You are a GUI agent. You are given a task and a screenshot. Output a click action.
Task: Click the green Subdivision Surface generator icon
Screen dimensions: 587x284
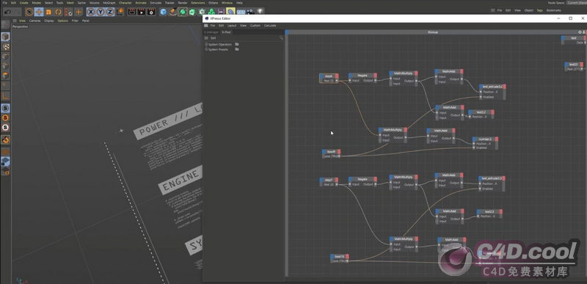pos(183,12)
